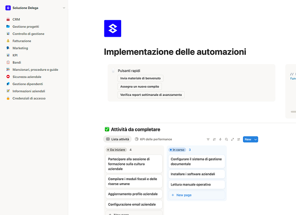Open the dropdown arrow beside New
The width and height of the screenshot is (296, 215).
click(256, 139)
